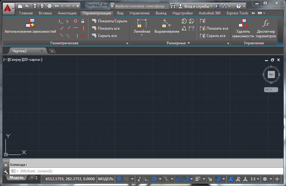
Task: Open the Express Tools ribbon tab
Action: (237, 13)
